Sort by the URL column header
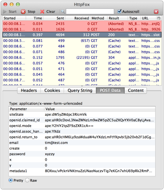The image size is (164, 190). [149, 18]
